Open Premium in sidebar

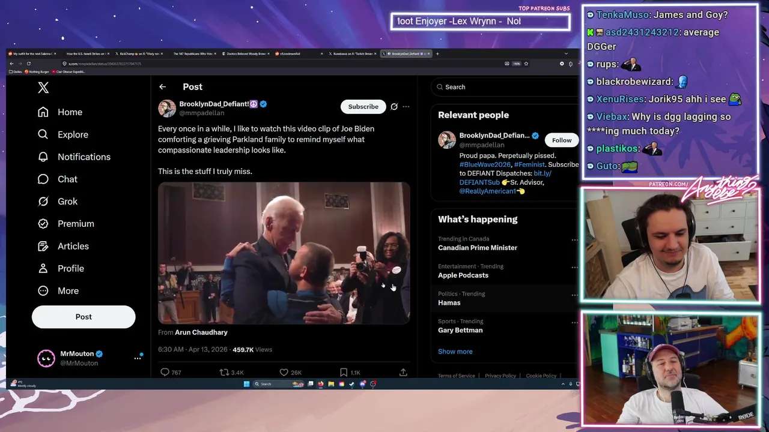pos(65,223)
